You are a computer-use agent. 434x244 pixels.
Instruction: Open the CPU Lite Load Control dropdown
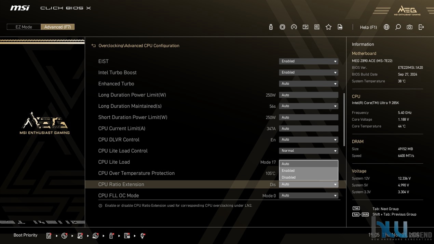[x=309, y=151]
